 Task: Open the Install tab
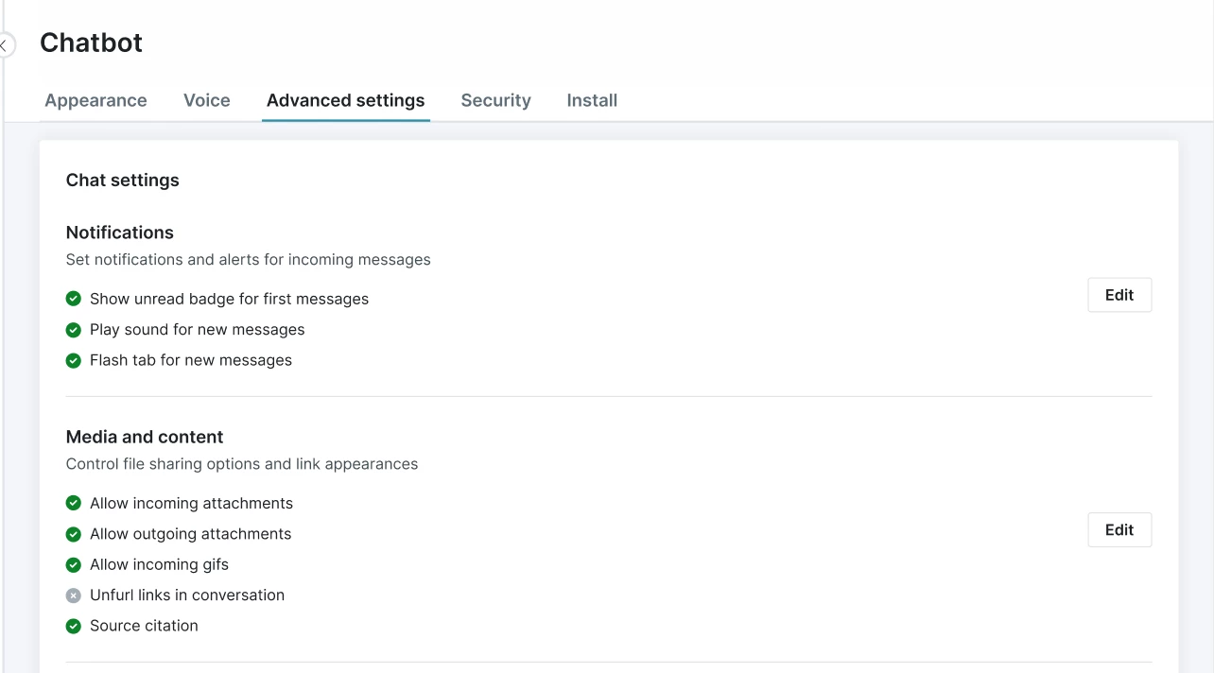click(592, 100)
